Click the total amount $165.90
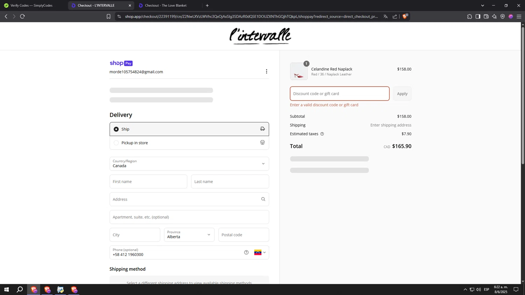525x295 pixels. [402, 146]
